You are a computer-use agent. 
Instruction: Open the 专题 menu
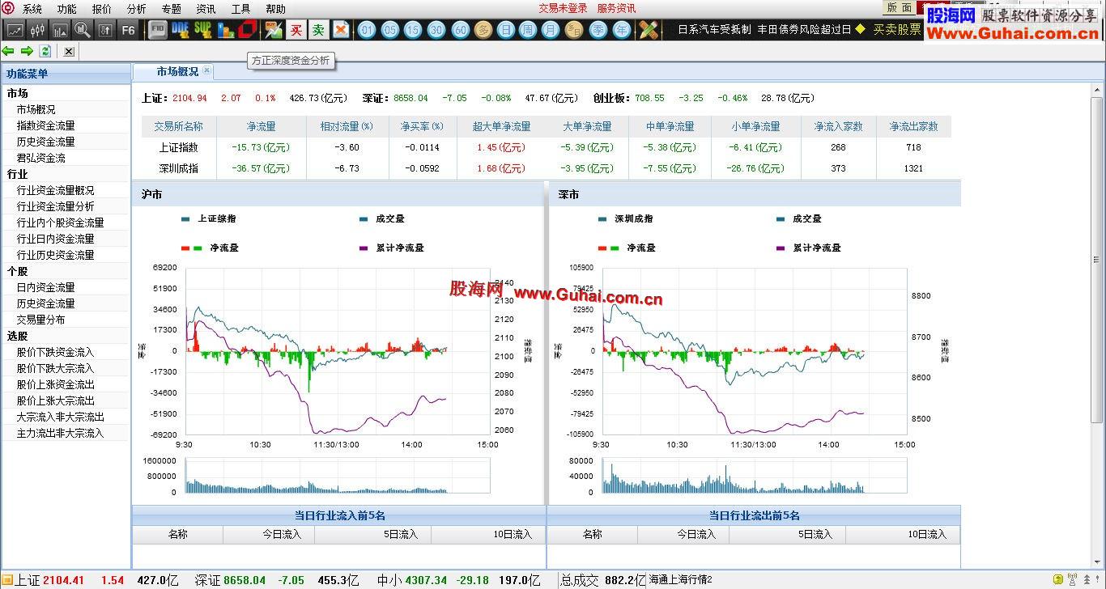coord(172,9)
